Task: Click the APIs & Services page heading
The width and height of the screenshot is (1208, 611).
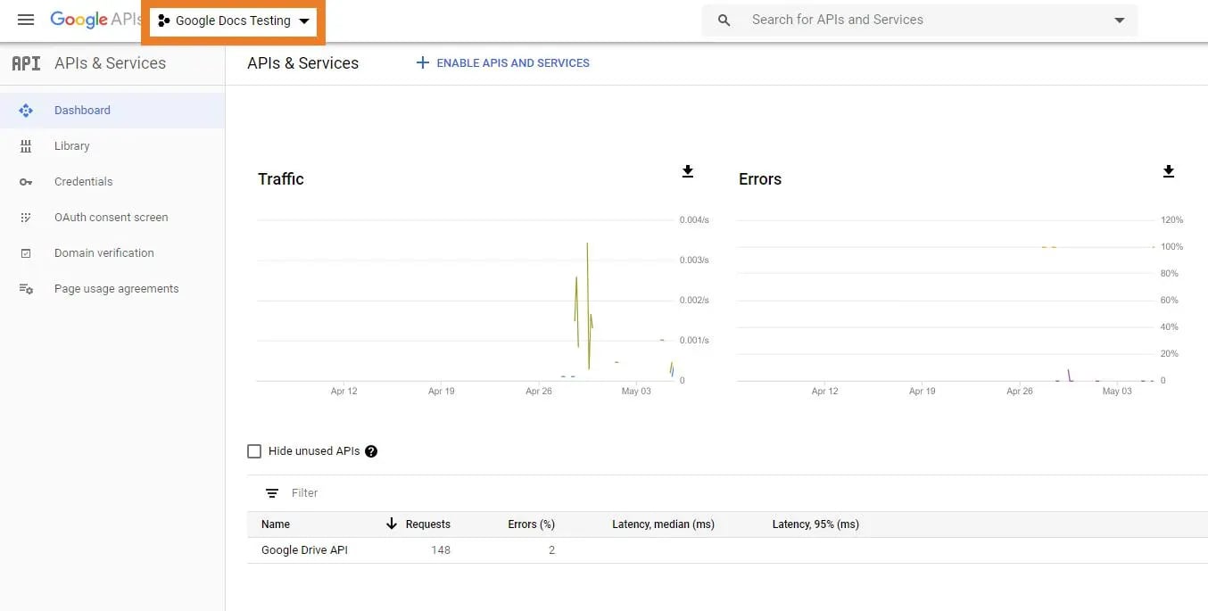Action: (303, 63)
